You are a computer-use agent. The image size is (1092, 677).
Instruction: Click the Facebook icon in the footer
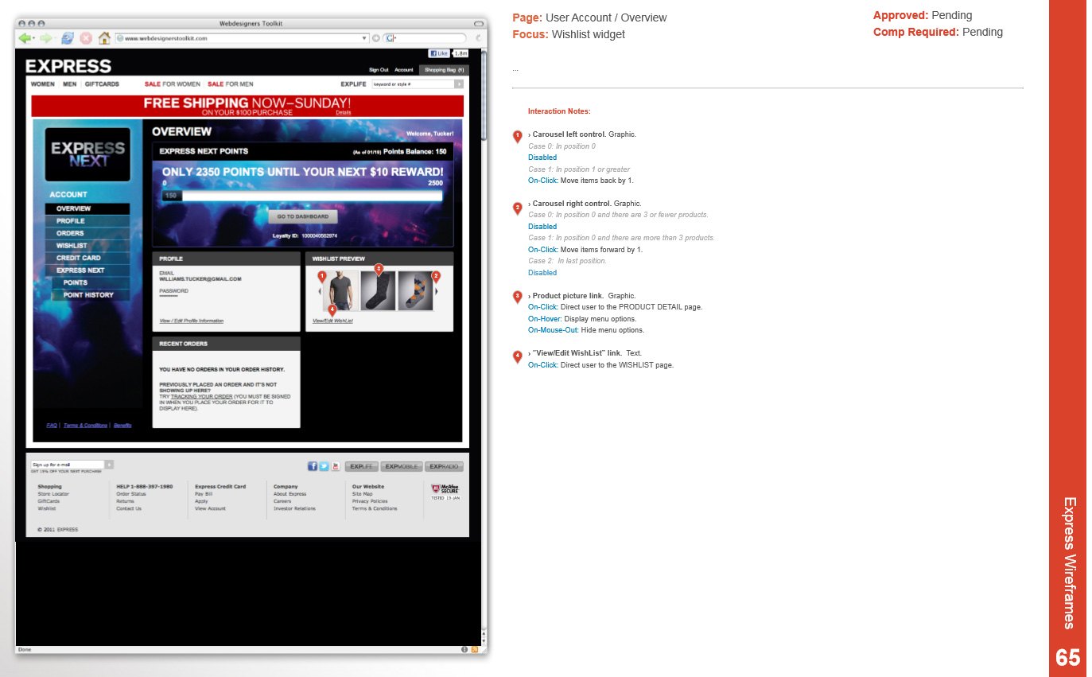point(313,466)
